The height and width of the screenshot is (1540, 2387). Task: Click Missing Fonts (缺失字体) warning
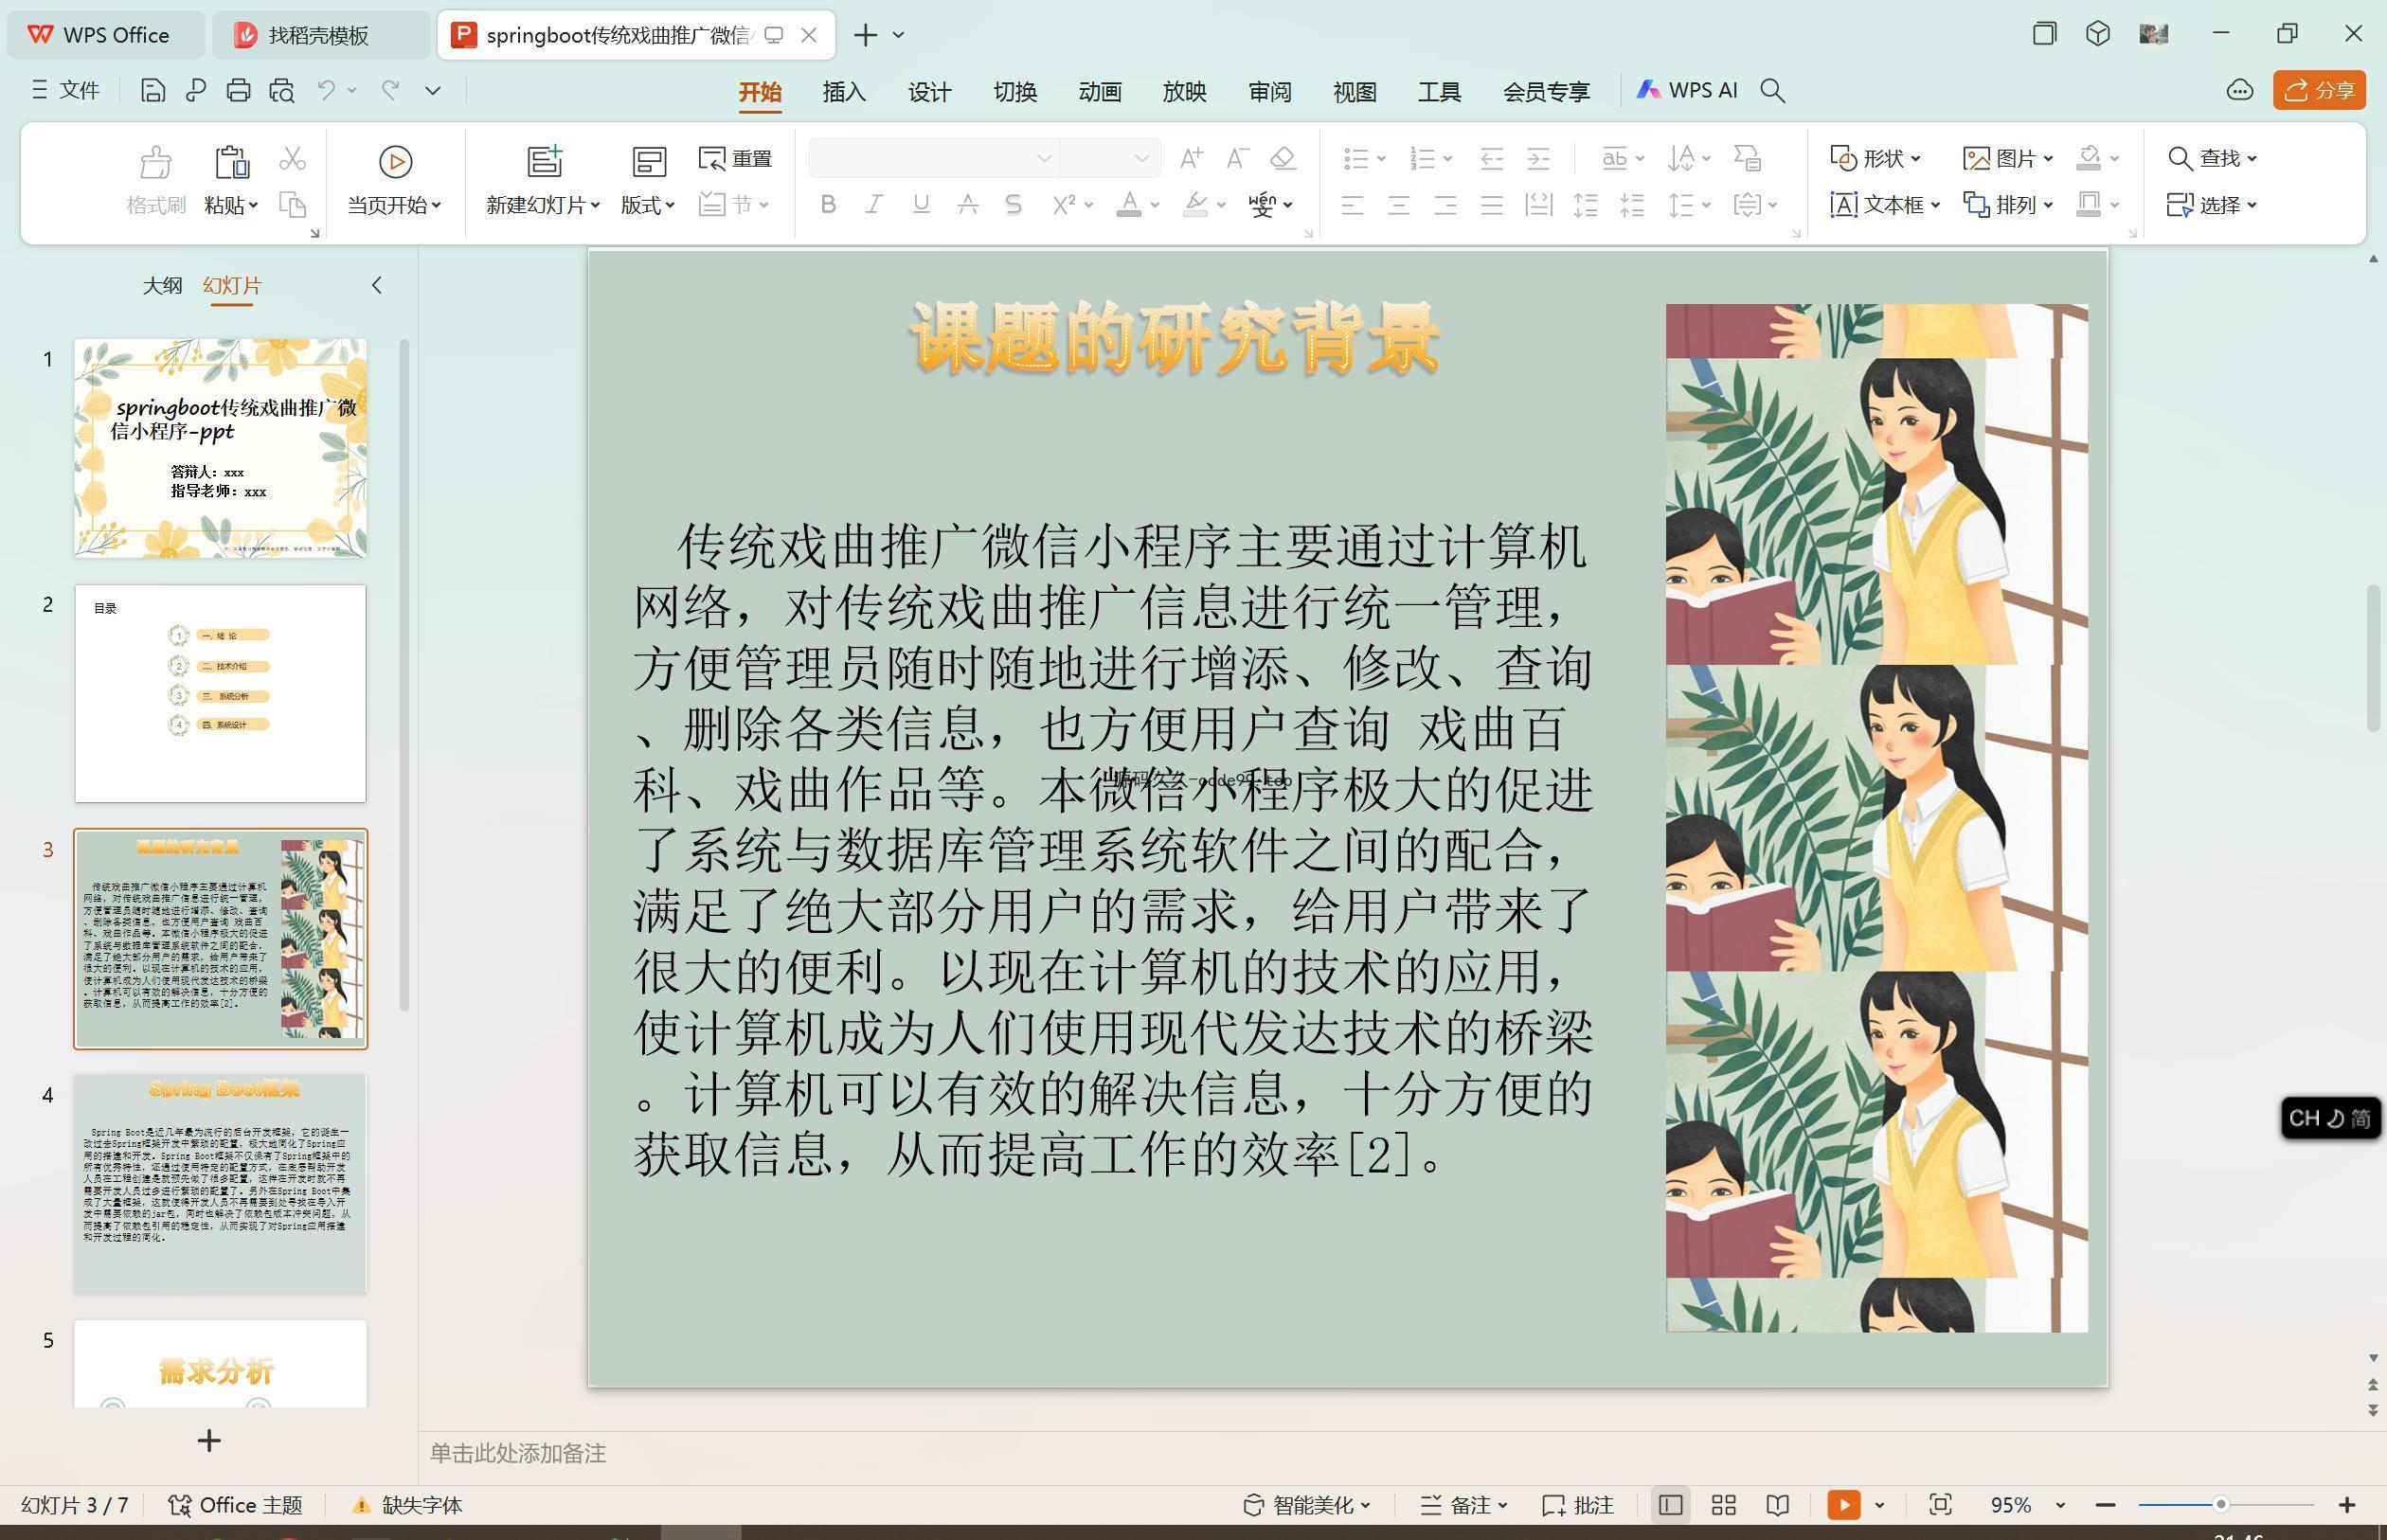click(x=408, y=1505)
